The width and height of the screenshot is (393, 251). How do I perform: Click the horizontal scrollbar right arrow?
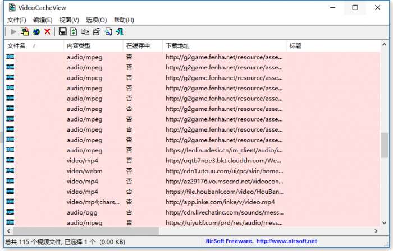click(x=376, y=231)
